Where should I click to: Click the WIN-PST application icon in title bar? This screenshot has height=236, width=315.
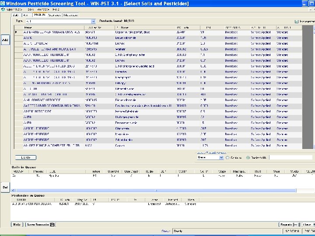click(3, 3)
